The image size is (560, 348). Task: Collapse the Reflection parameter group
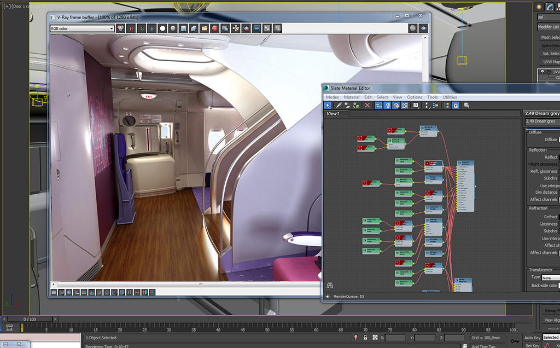click(538, 150)
